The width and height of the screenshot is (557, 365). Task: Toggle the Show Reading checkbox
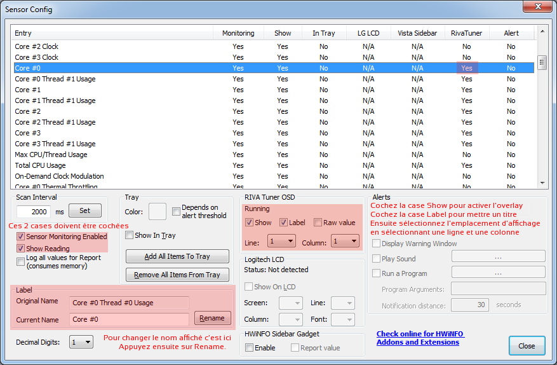tap(20, 248)
